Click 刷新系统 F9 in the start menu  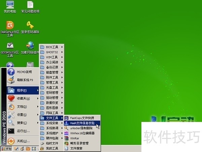click(23, 80)
